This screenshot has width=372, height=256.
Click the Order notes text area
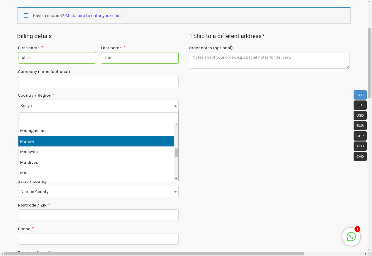[269, 60]
